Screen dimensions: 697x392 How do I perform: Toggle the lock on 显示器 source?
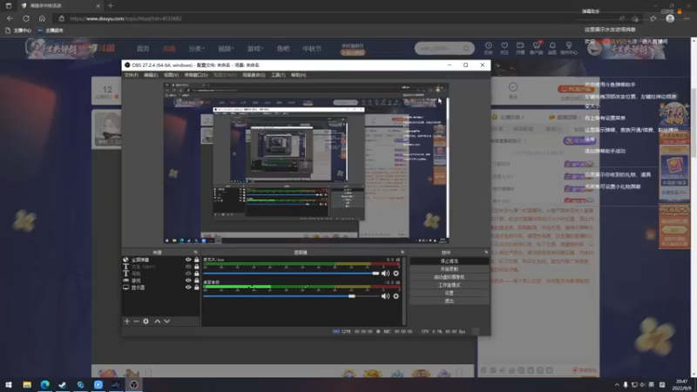click(197, 287)
